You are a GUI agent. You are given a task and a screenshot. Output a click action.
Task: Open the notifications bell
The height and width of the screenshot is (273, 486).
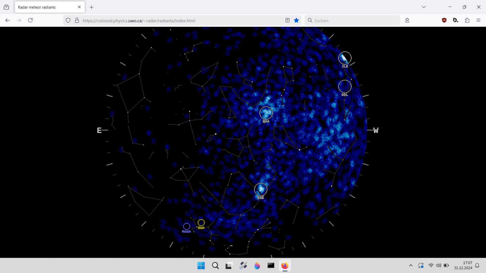click(x=477, y=265)
